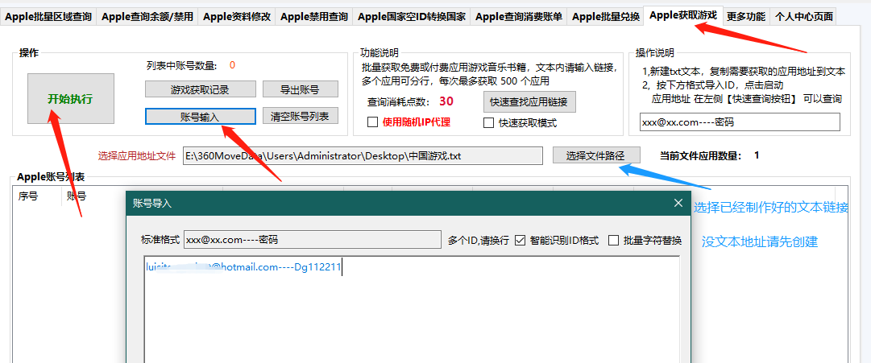Screen dimensions: 871x363
Task: Click the 开始执行 button
Action: pyautogui.click(x=71, y=99)
